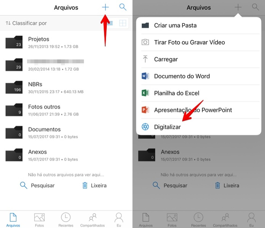This screenshot has width=265, height=228.
Task: Click the folder icon beside Criar uma Pasta
Action: (x=145, y=25)
